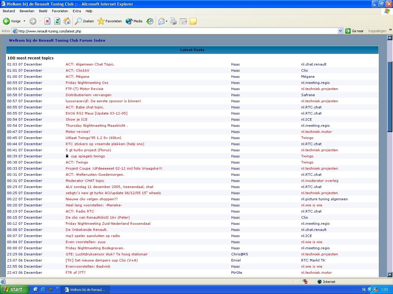Click the first quick launch icon
This screenshot has height=294, width=393.
(36, 289)
